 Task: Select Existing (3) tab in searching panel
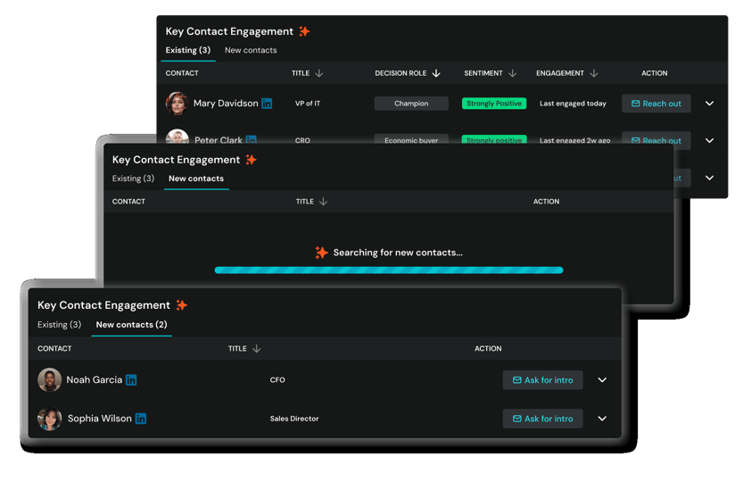[133, 179]
